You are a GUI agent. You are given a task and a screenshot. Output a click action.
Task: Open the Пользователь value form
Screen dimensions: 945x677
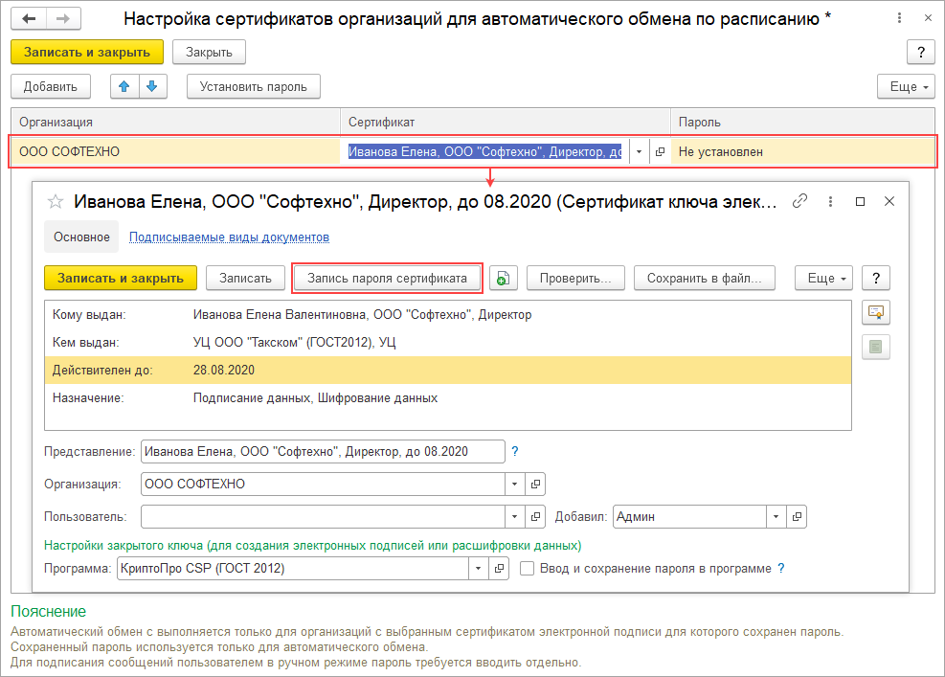click(x=535, y=517)
